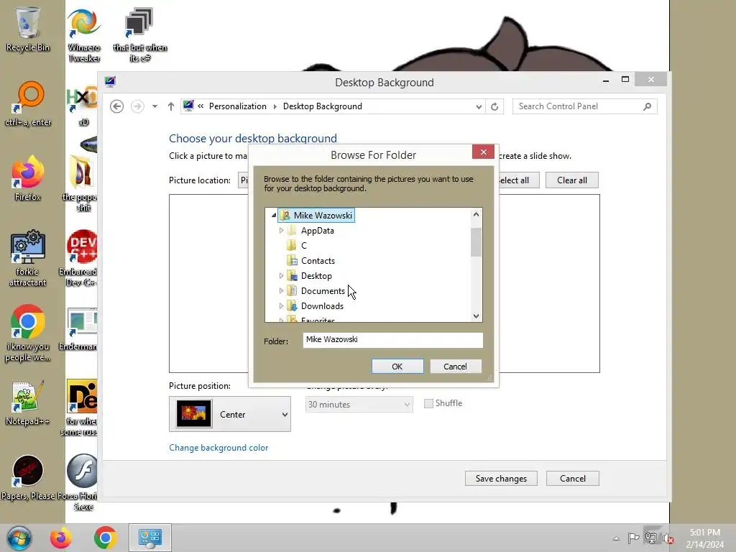The height and width of the screenshot is (552, 736).
Task: Expand the Documents folder node
Action: (281, 290)
